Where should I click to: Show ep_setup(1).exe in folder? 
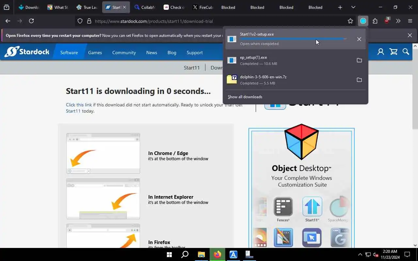(x=359, y=60)
